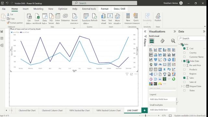Open More options ellipsis below chart

tap(136, 74)
